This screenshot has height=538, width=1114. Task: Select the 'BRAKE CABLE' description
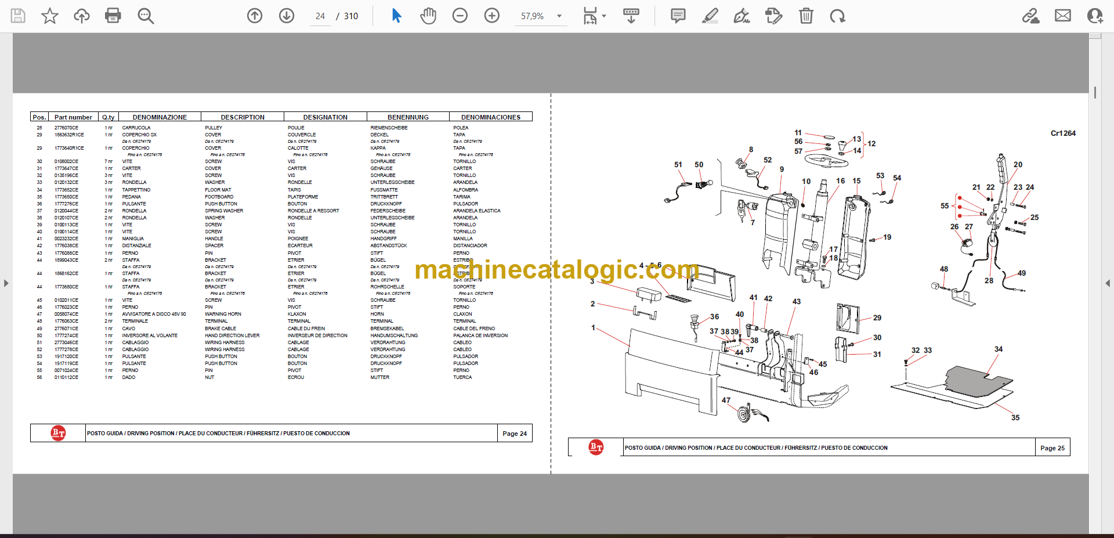tap(220, 328)
